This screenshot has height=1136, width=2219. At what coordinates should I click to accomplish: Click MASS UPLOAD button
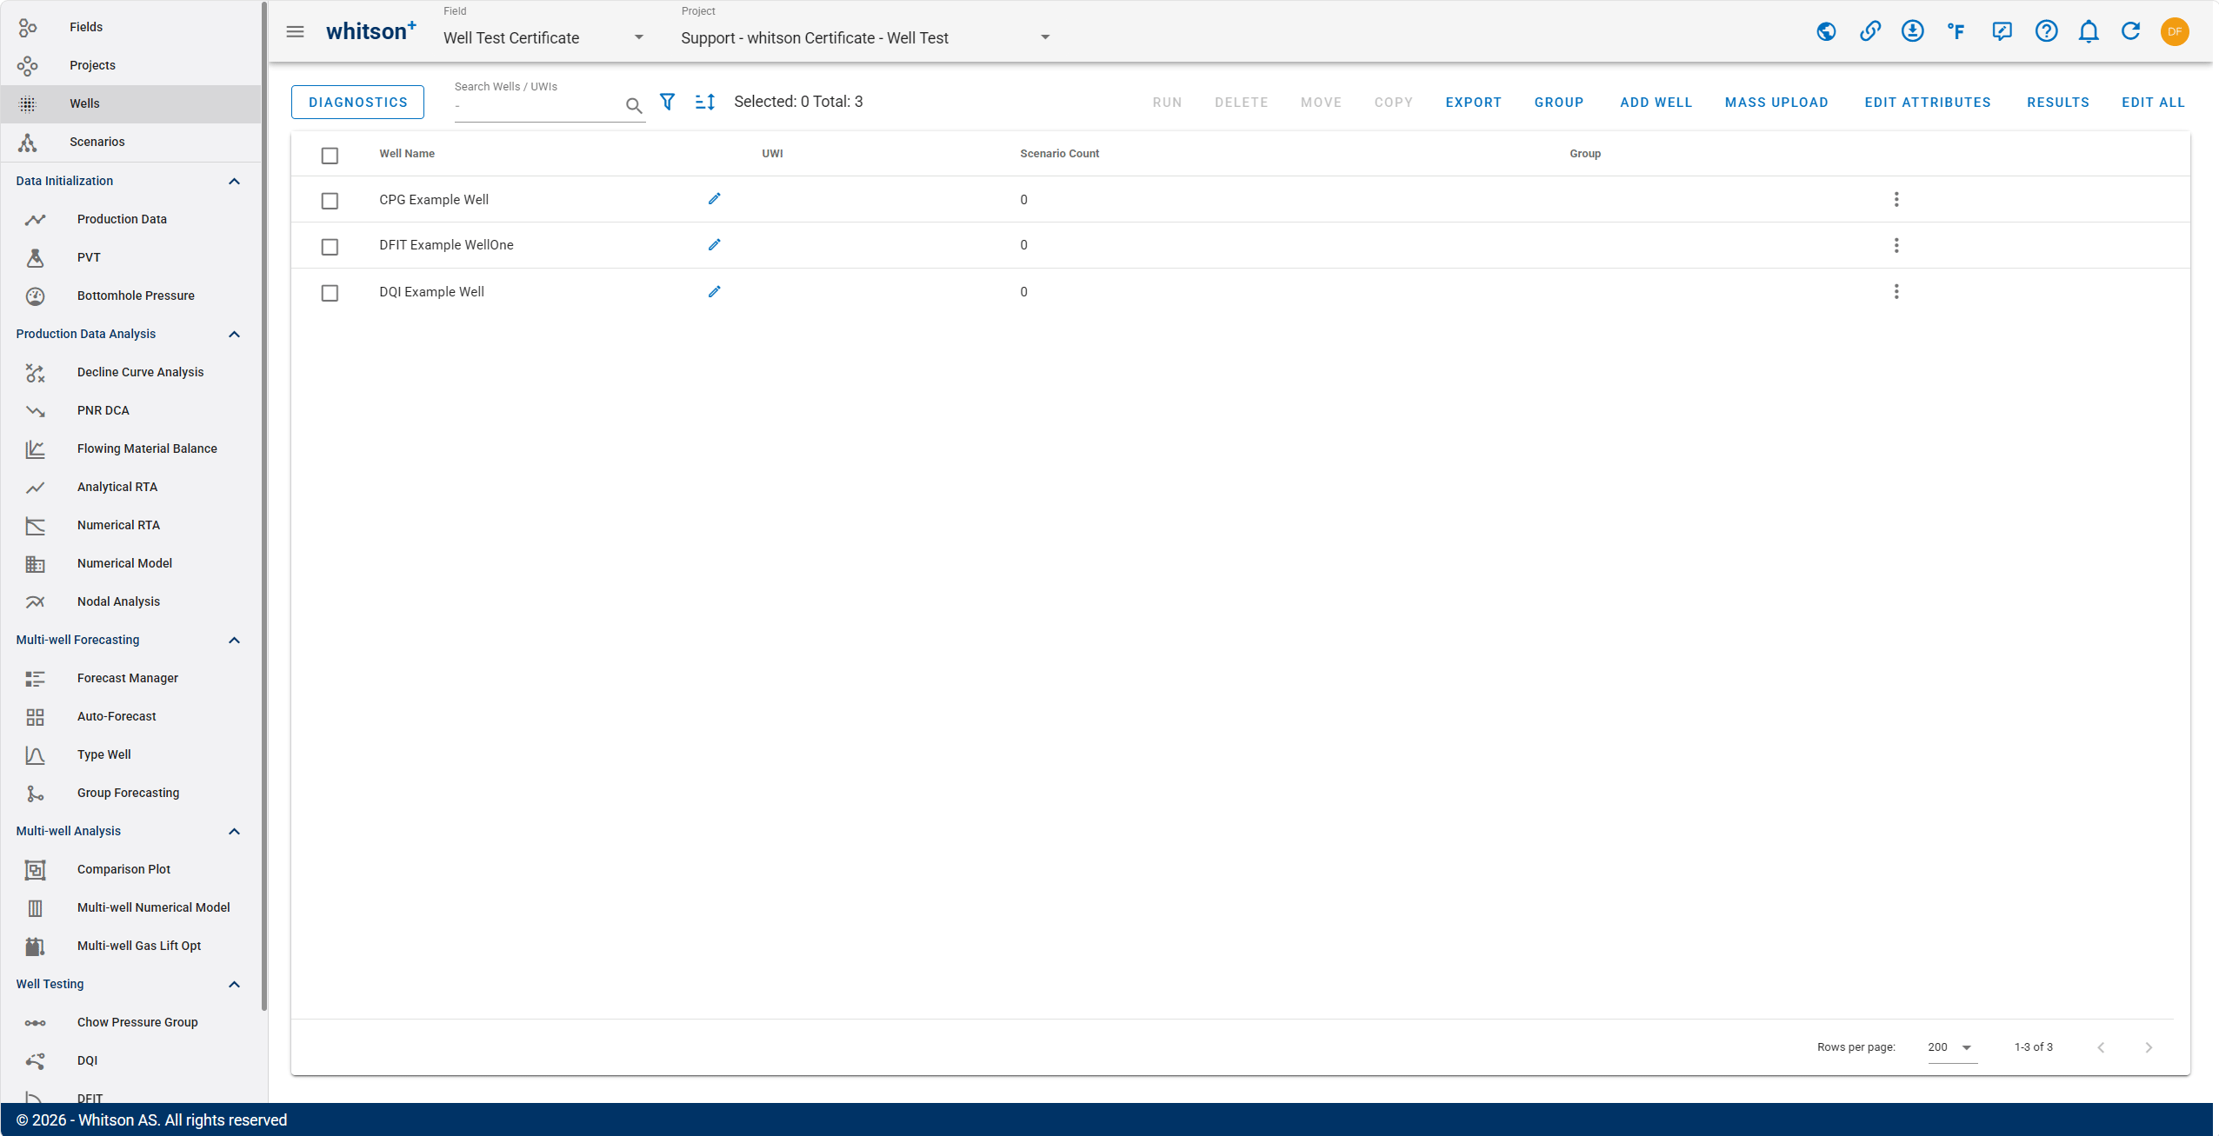(x=1776, y=102)
